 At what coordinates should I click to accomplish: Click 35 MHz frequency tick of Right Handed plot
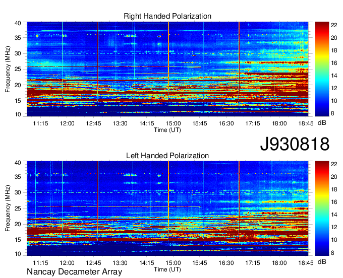pos(18,38)
